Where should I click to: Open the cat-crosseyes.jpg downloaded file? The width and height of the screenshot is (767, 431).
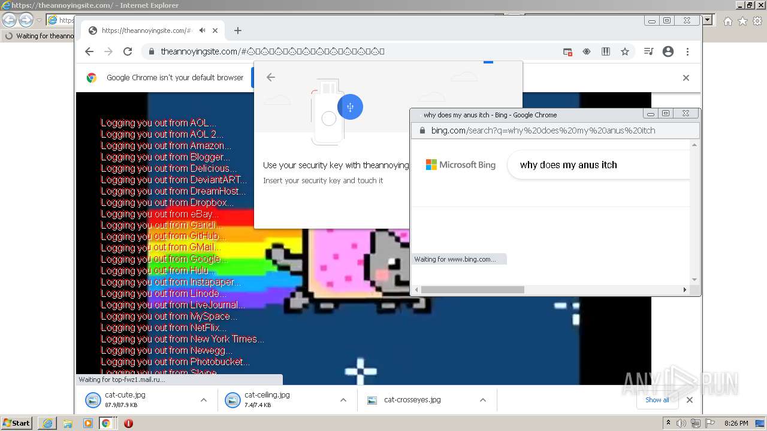(412, 400)
